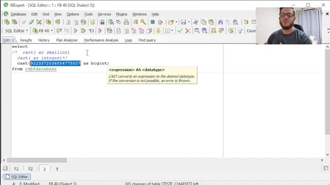This screenshot has width=330, height=185.
Task: Click the Unregister Database icon with red mark
Action: [x=14, y=22]
